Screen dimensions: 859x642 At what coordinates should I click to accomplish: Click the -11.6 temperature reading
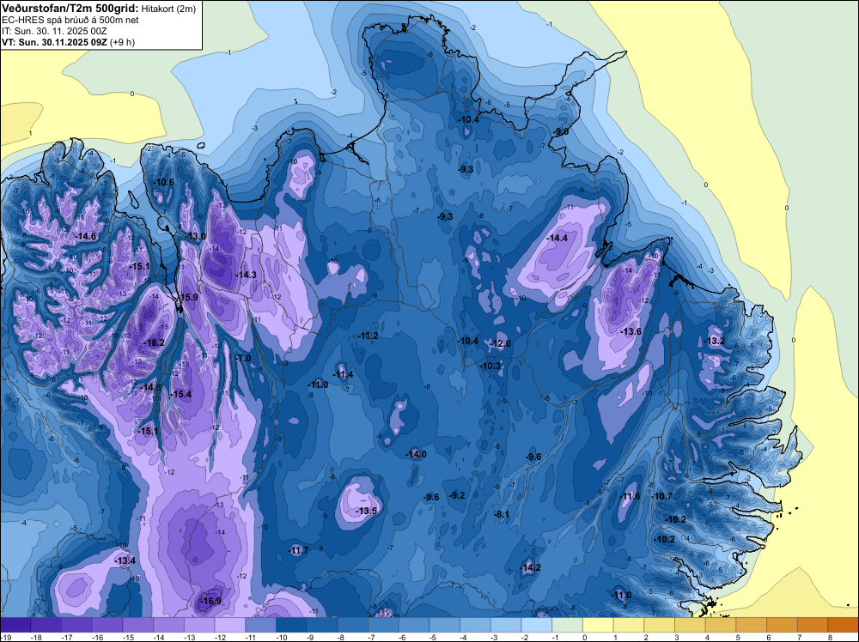[630, 496]
